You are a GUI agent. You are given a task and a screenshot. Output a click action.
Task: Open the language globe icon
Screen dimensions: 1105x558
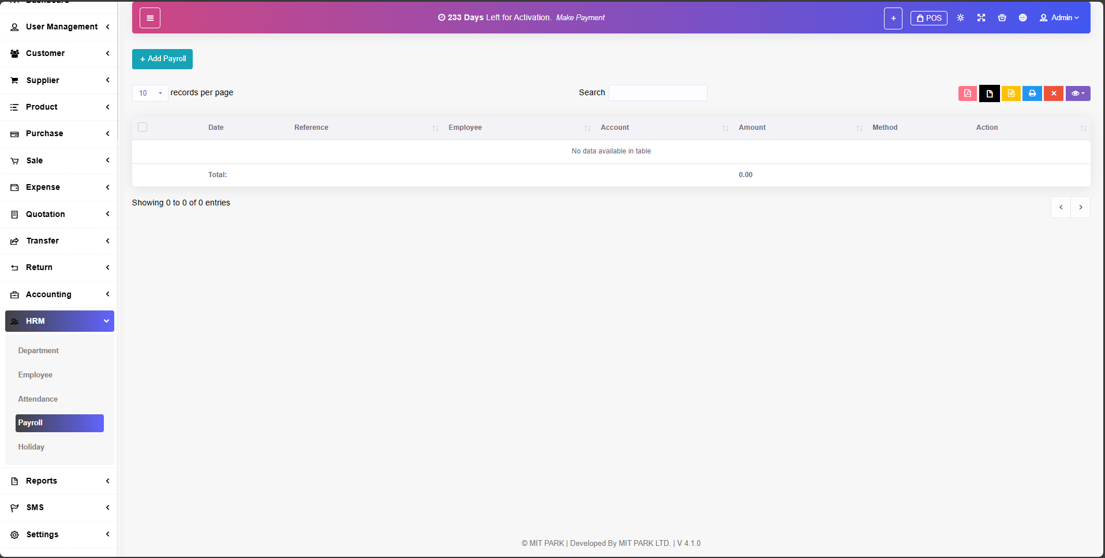[1022, 18]
